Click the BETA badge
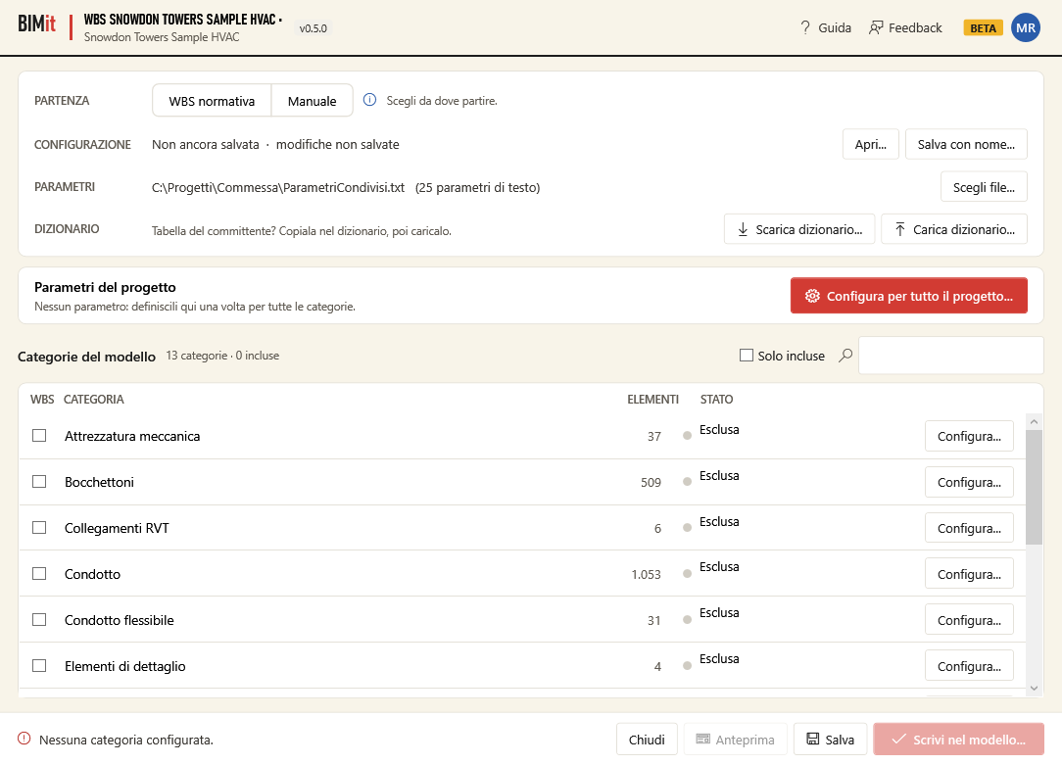1062x765 pixels. [x=983, y=27]
